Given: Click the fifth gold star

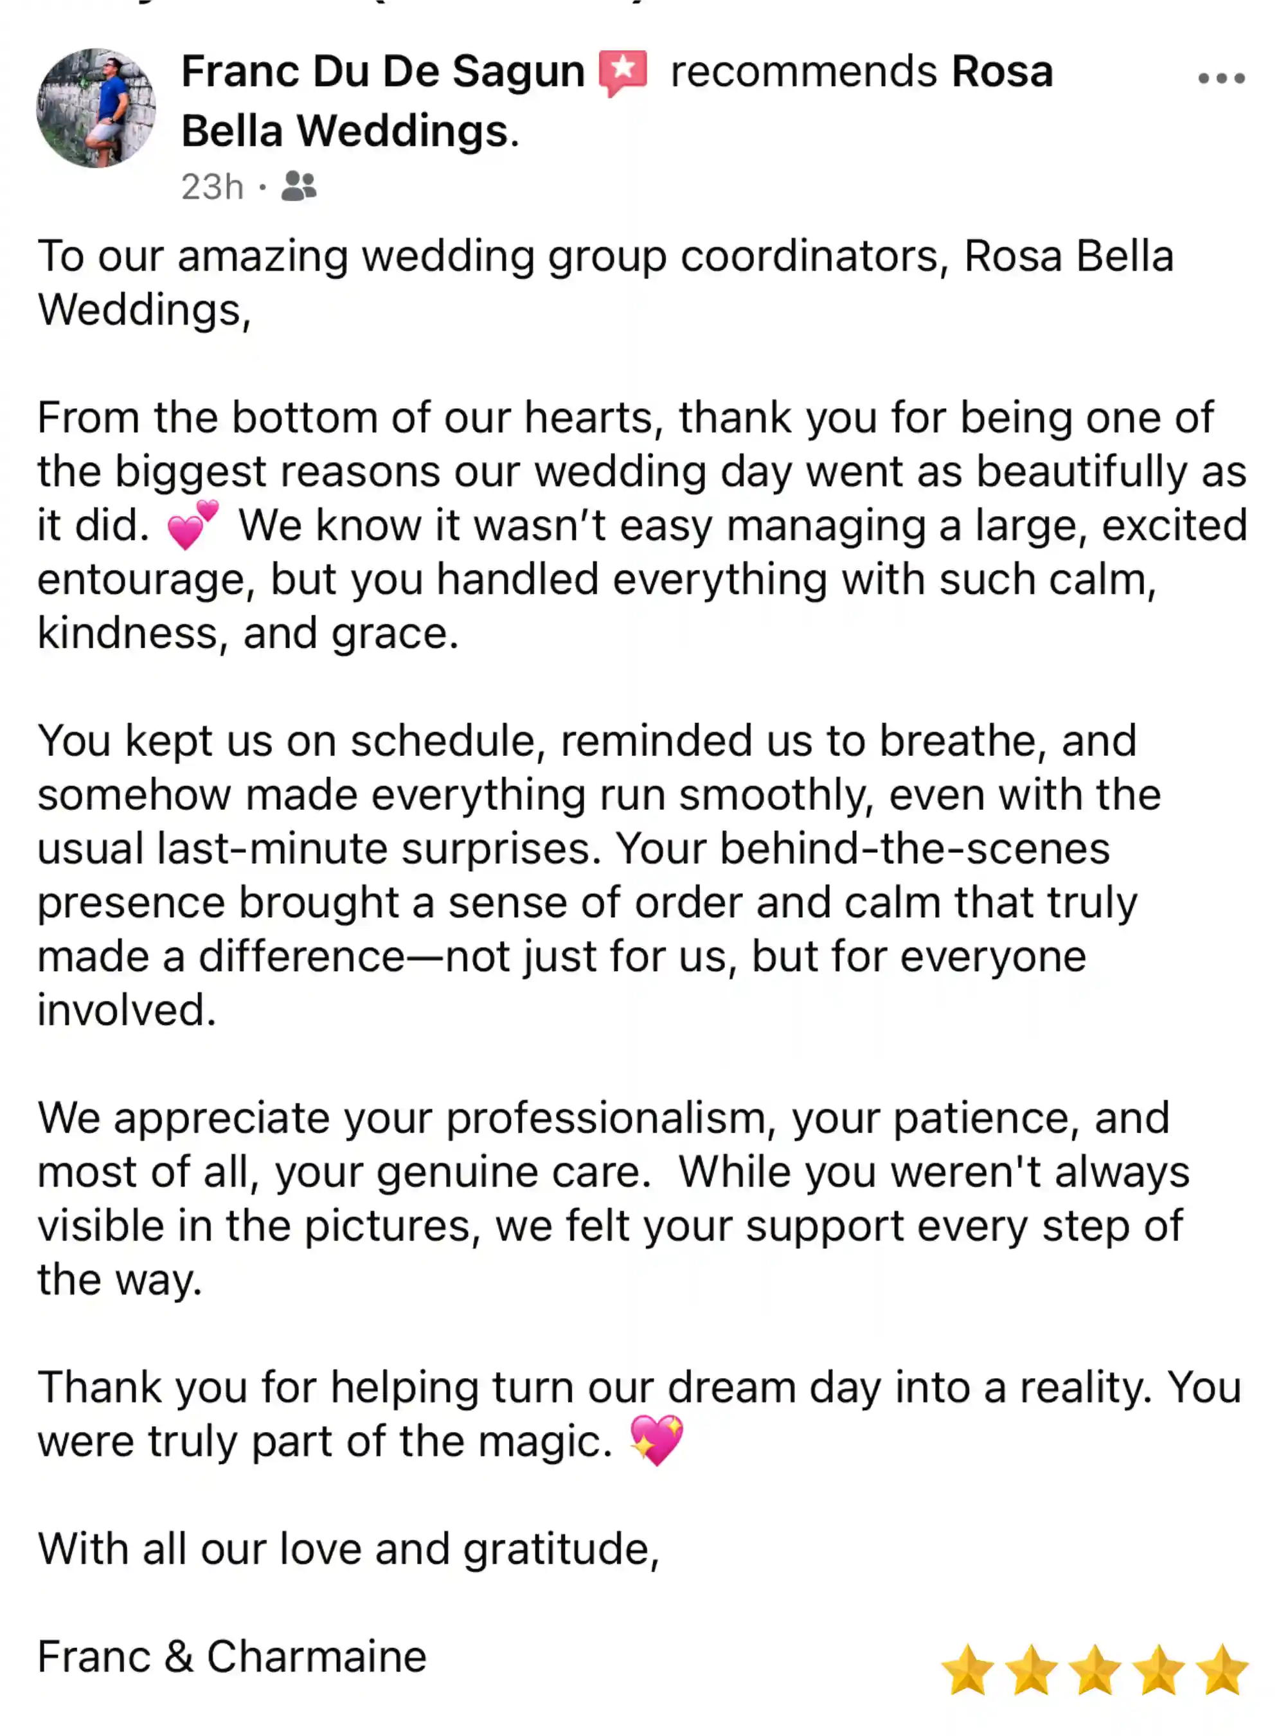Looking at the screenshot, I should pyautogui.click(x=1222, y=1669).
